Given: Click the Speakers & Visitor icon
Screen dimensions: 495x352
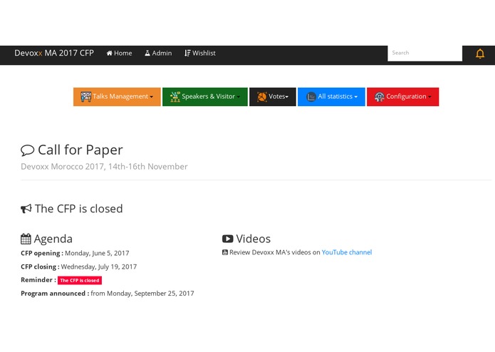Looking at the screenshot, I should click(x=175, y=97).
